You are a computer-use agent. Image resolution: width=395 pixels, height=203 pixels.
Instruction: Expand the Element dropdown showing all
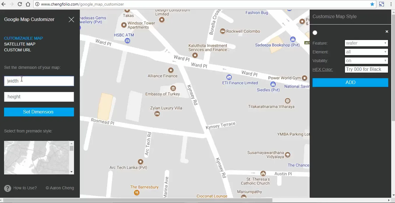(x=366, y=52)
